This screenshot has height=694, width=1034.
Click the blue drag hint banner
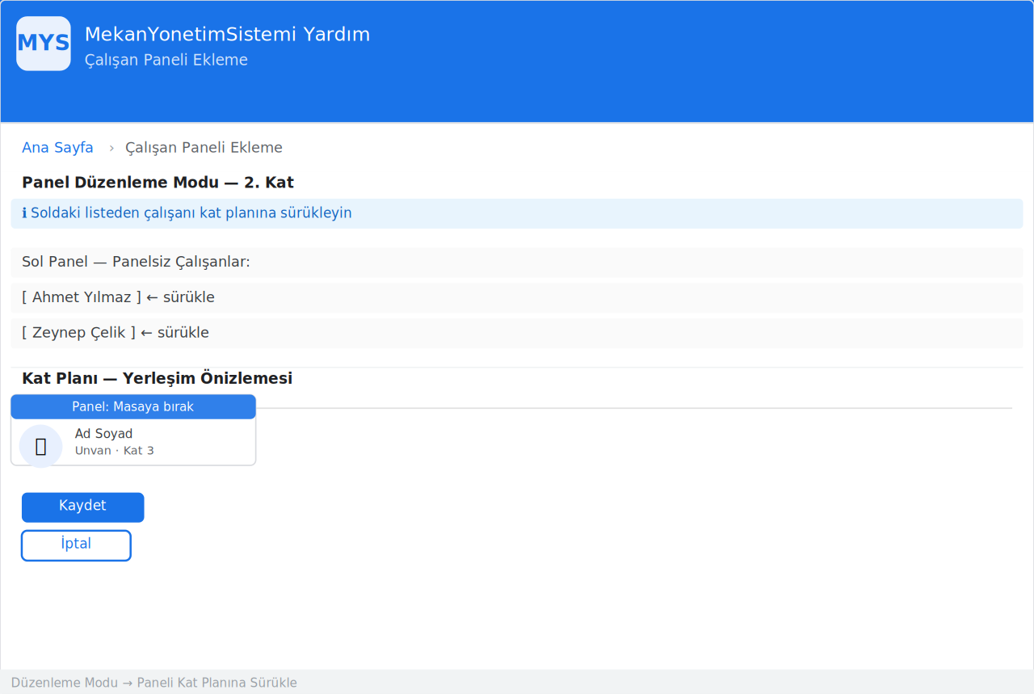click(x=517, y=213)
